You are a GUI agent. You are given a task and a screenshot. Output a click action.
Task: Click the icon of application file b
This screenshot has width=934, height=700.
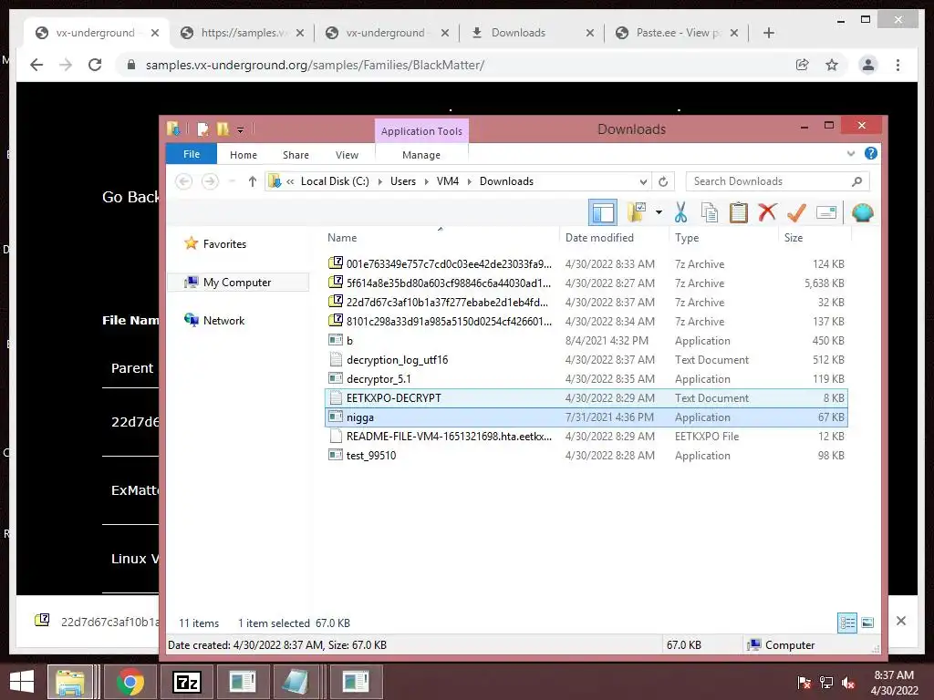click(x=336, y=340)
